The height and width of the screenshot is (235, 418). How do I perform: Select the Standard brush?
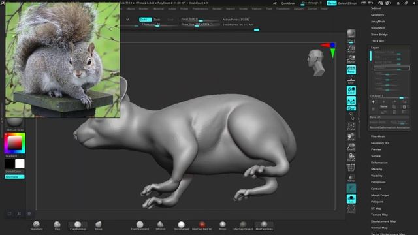pos(37,225)
